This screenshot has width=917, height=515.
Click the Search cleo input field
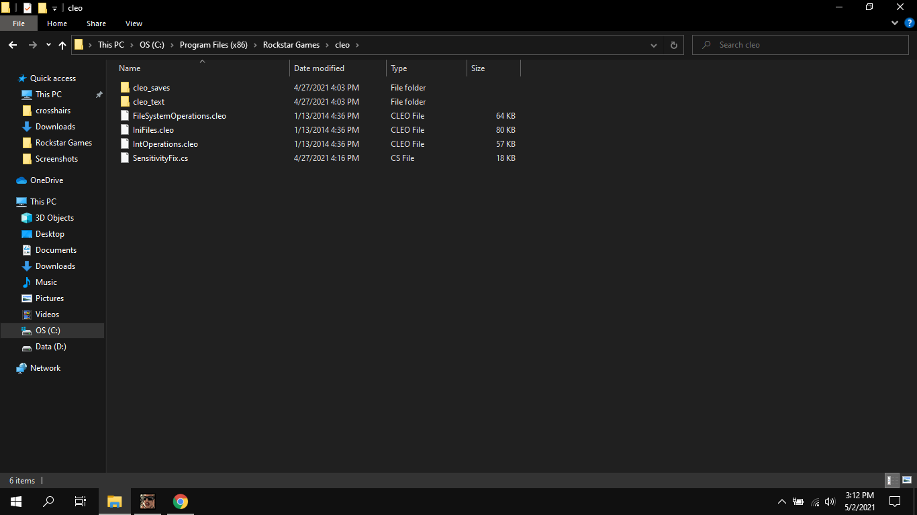click(x=800, y=45)
